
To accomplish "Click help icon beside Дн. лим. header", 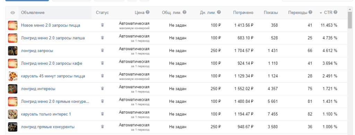I will click(x=219, y=12).
